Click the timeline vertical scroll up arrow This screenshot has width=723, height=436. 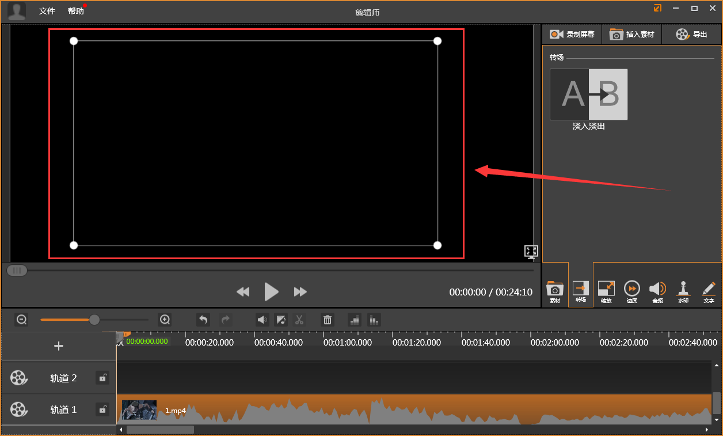point(717,365)
